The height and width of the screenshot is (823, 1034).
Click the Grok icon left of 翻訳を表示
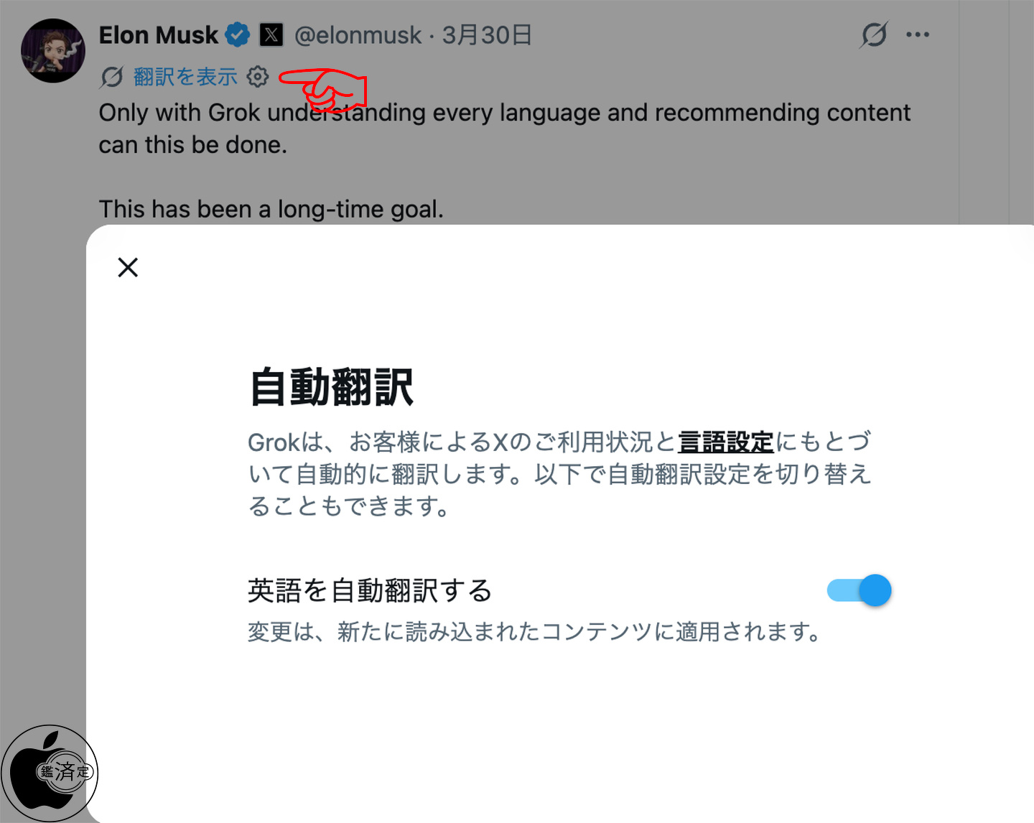point(112,77)
